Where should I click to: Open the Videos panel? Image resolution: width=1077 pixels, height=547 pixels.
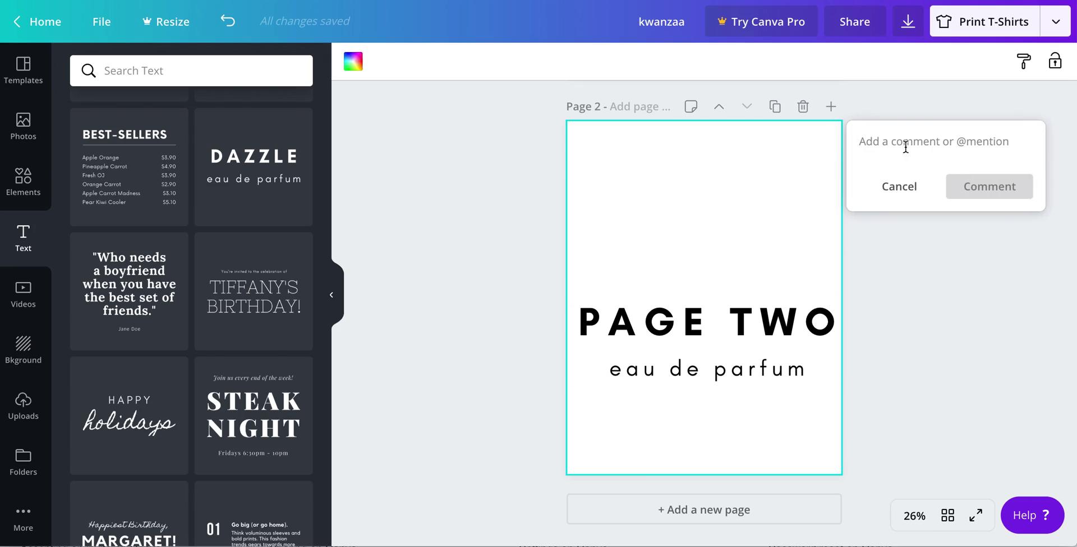pyautogui.click(x=23, y=295)
